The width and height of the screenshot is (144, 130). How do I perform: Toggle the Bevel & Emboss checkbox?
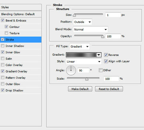click(x=3, y=20)
